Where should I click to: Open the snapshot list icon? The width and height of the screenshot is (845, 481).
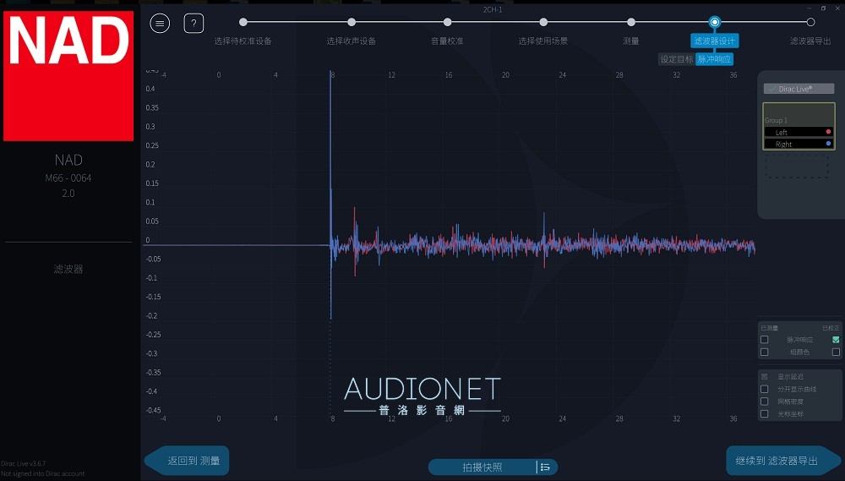pos(546,467)
